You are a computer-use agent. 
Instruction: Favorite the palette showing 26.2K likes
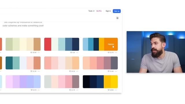point(70,71)
